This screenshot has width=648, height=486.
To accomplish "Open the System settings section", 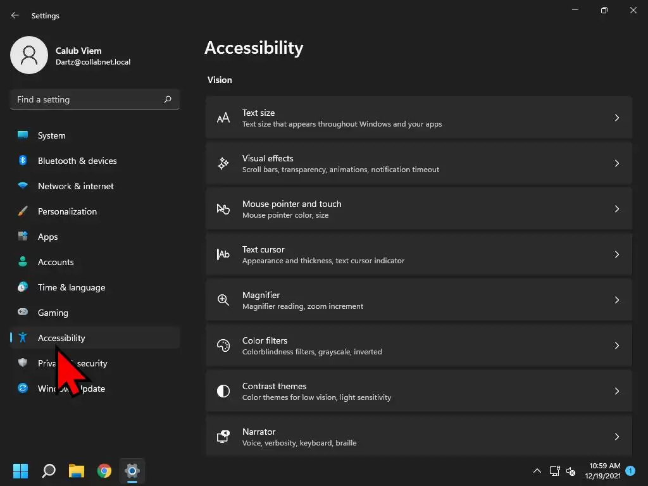I will (51, 135).
